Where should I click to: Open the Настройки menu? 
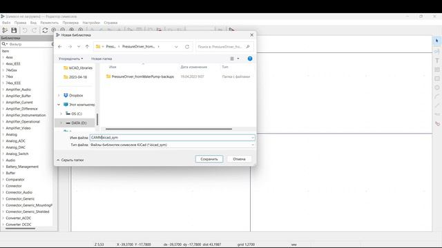click(x=91, y=23)
